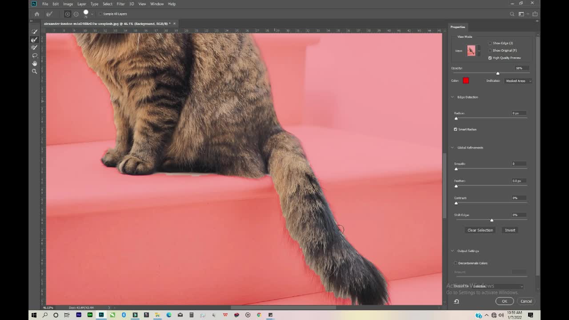Click the Radius value input field
569x320 pixels.
coord(519,113)
